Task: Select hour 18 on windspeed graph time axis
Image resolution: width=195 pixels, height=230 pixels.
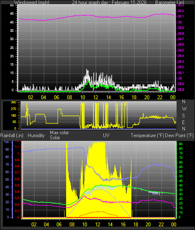Action: click(x=134, y=97)
